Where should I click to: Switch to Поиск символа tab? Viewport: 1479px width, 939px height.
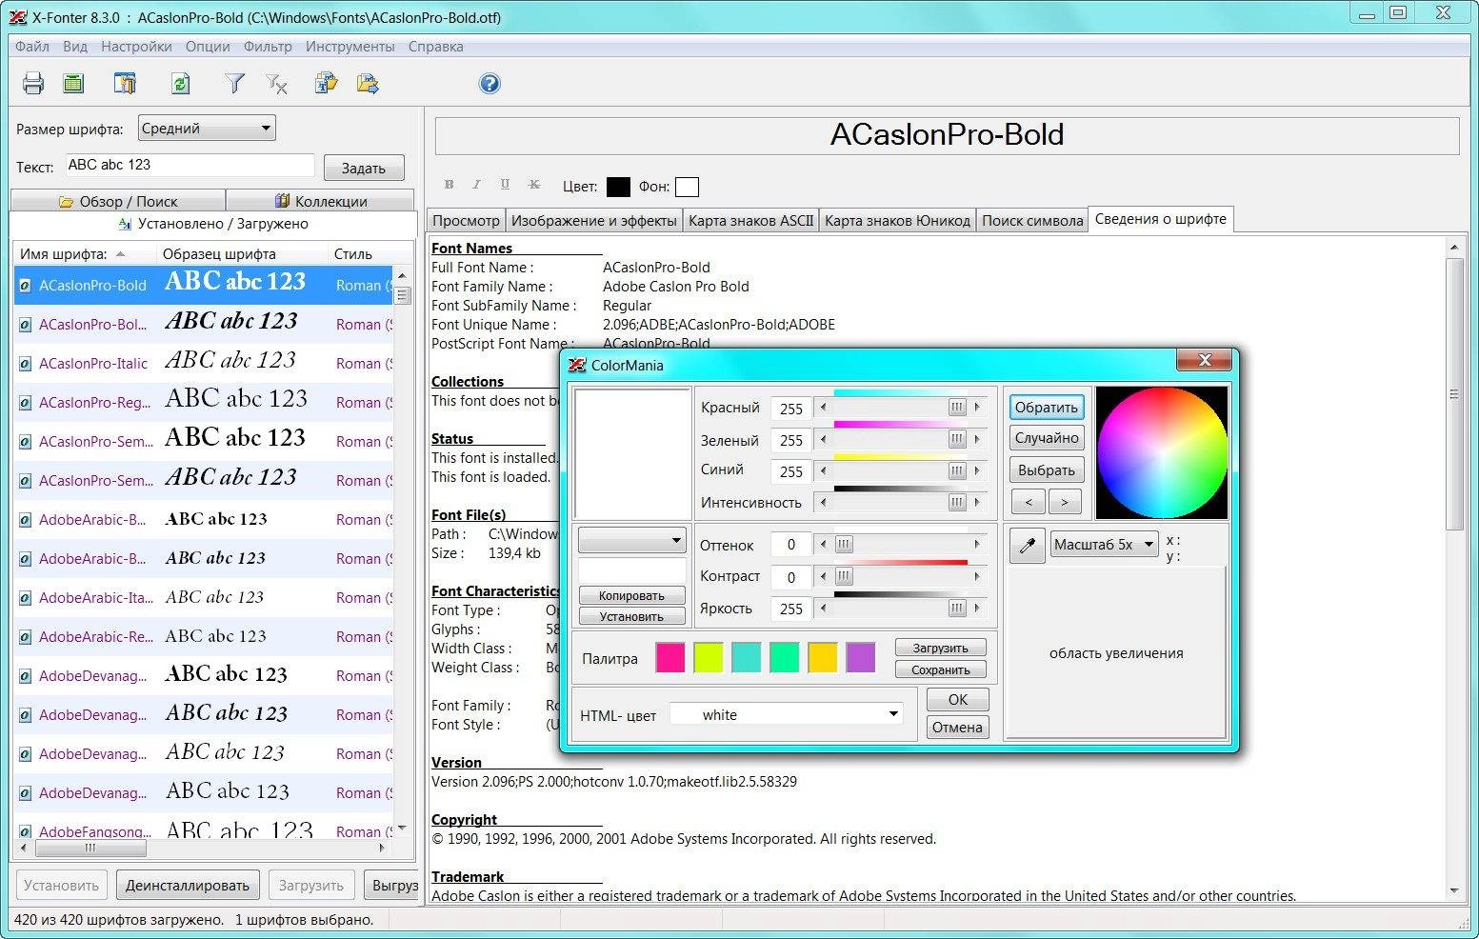point(1032,221)
